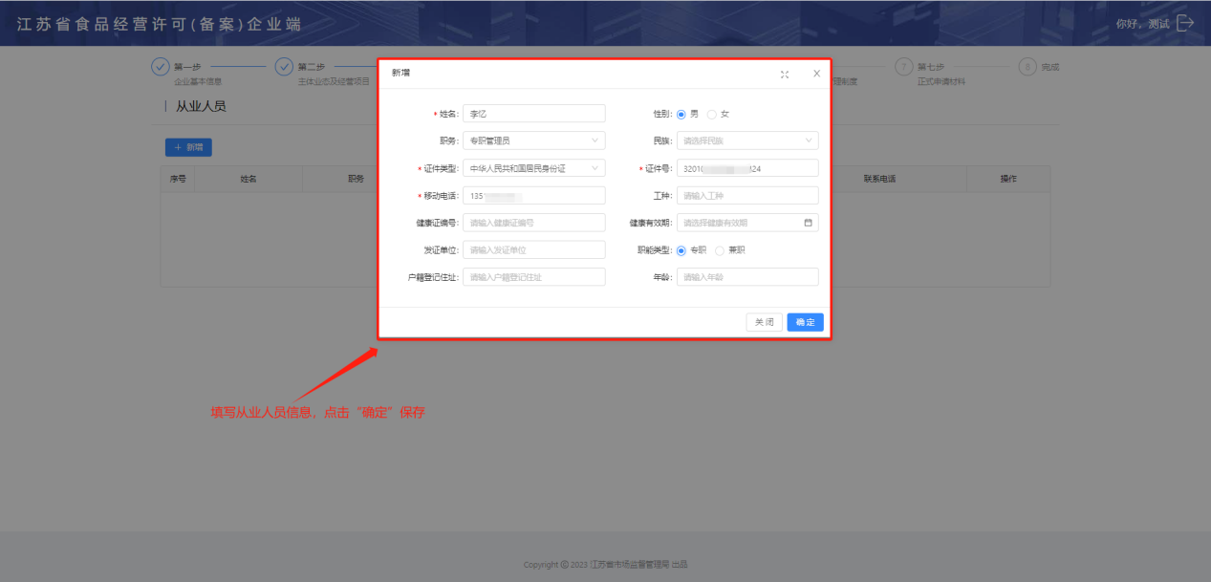Focus the 年龄 input field
The image size is (1211, 582).
747,277
